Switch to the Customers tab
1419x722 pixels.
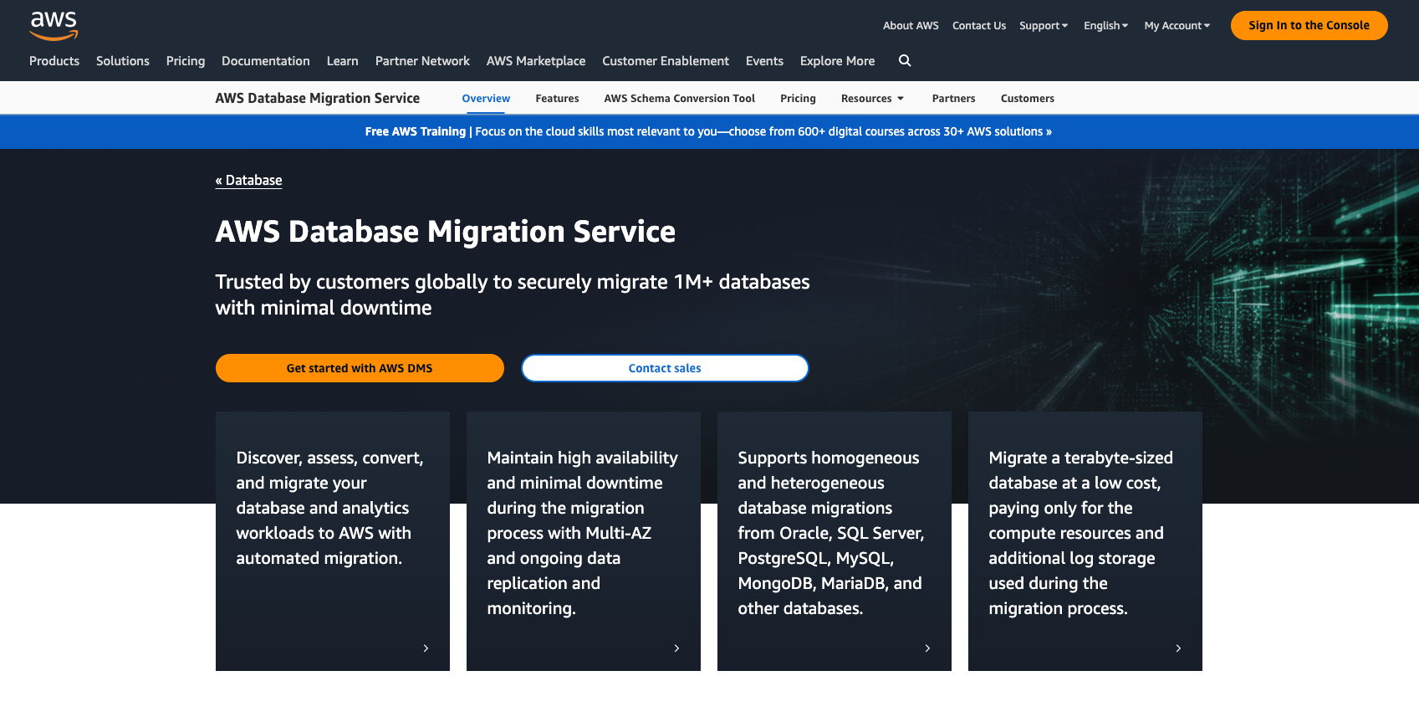click(1027, 99)
